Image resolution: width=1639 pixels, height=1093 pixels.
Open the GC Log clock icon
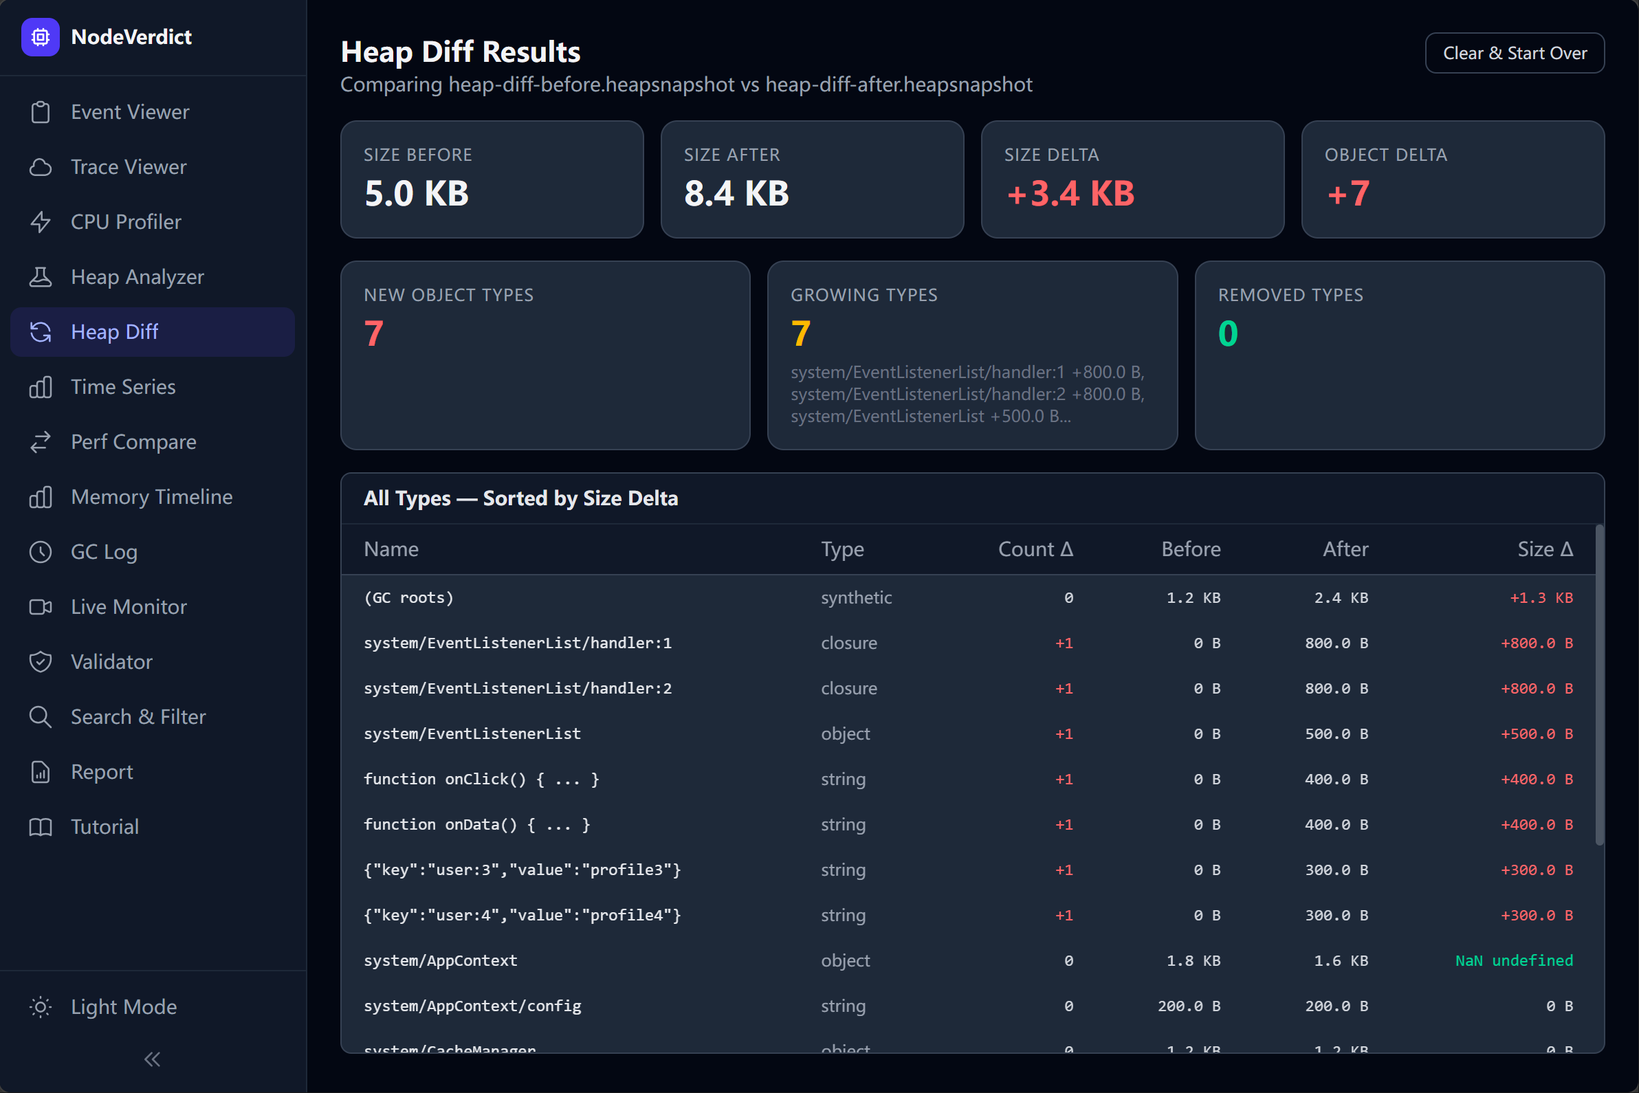[41, 552]
